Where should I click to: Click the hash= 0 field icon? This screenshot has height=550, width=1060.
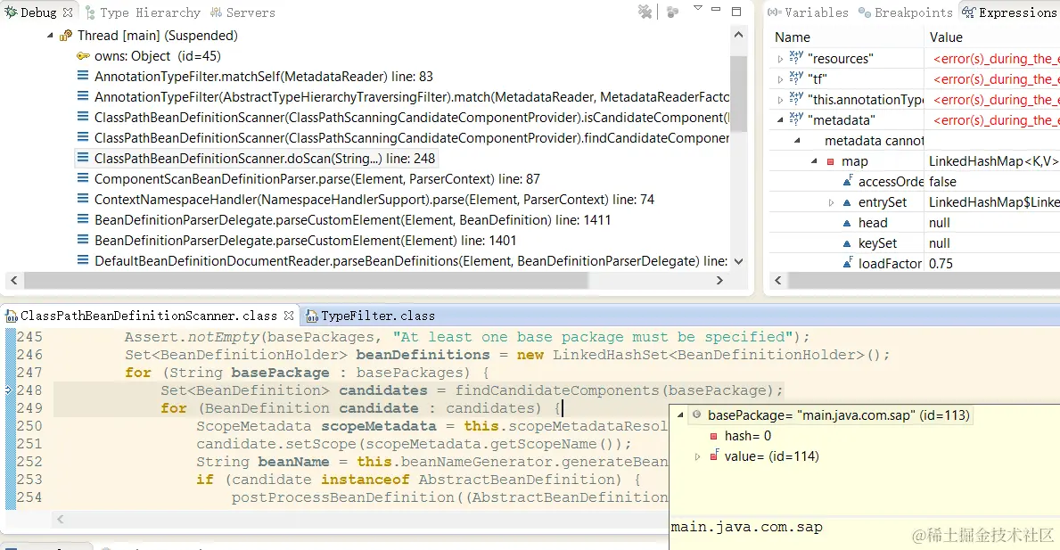pos(713,437)
